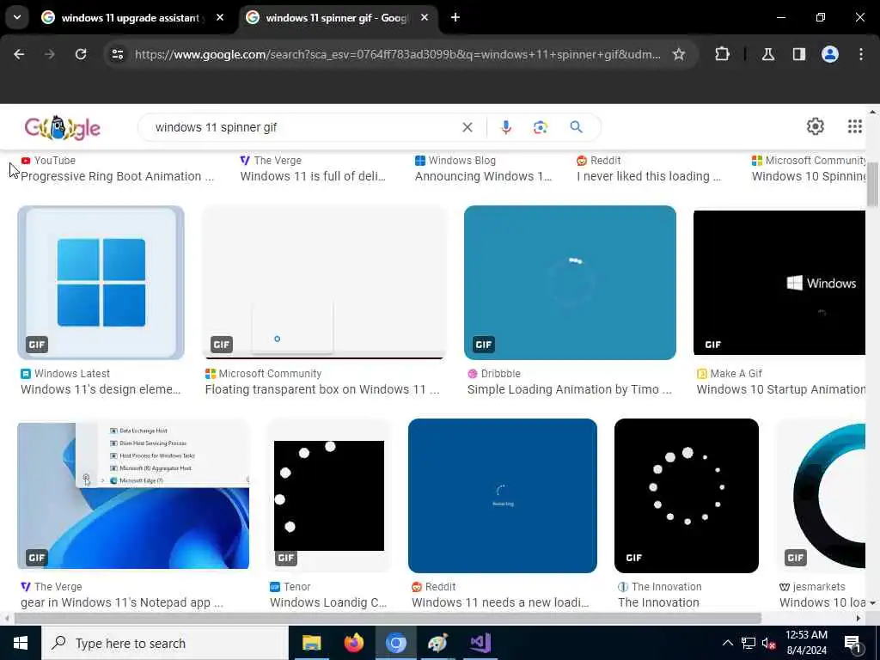This screenshot has width=880, height=660.
Task: Click the taskbar search box
Action: point(165,643)
